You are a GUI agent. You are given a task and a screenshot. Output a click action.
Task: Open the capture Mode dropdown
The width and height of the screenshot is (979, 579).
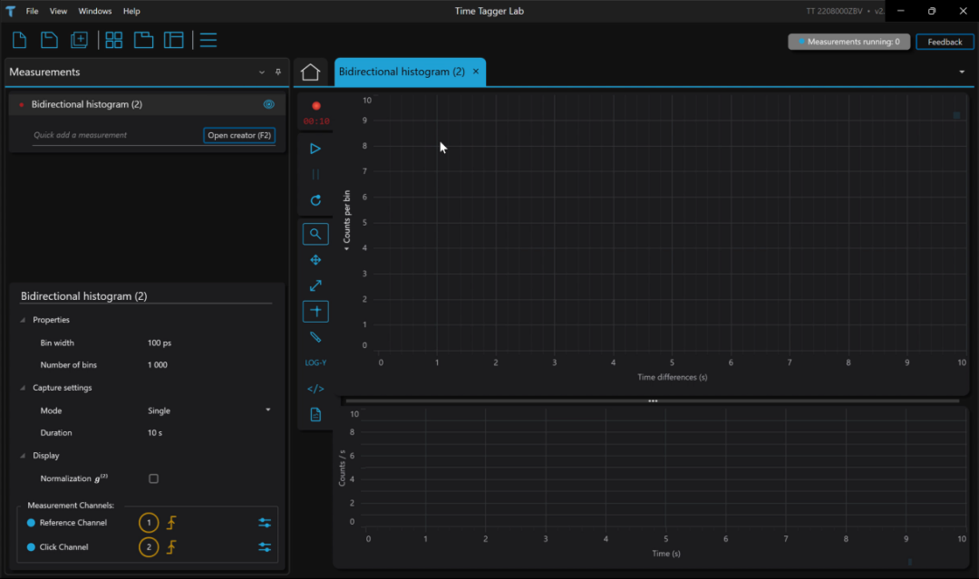(267, 410)
